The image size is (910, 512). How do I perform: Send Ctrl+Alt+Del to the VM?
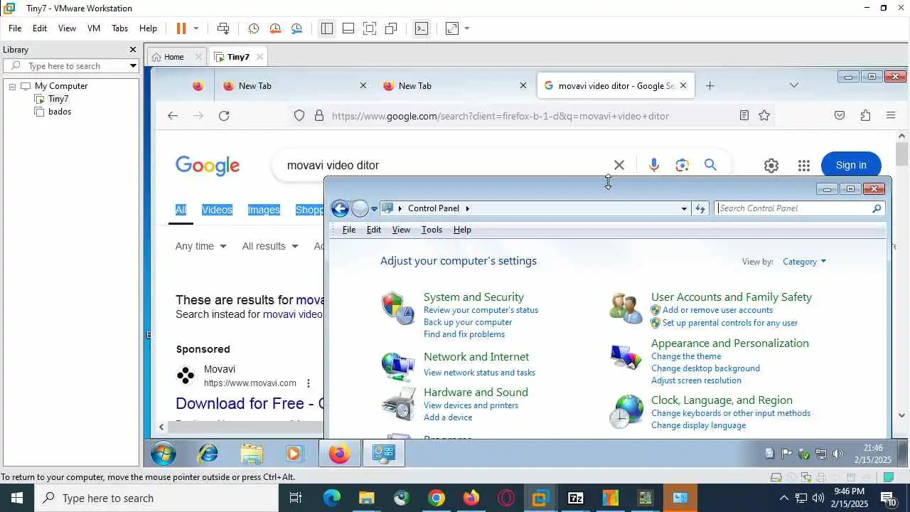pos(223,28)
